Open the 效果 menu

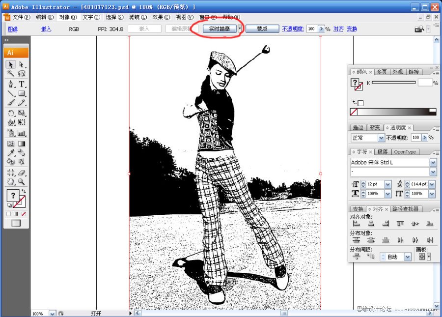pos(158,17)
